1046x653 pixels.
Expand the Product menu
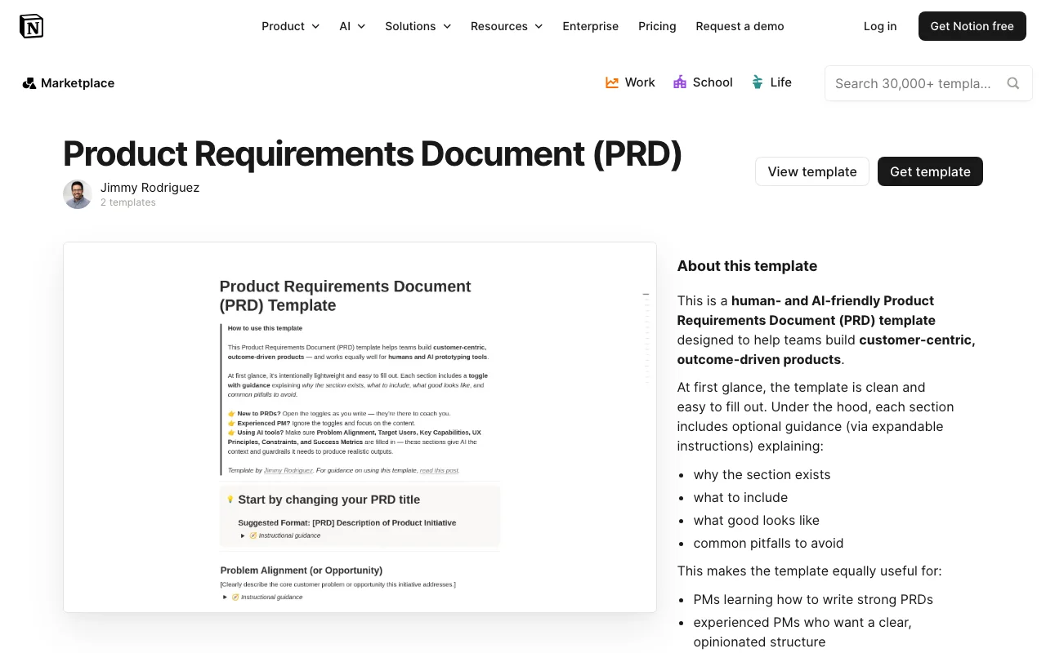290,26
